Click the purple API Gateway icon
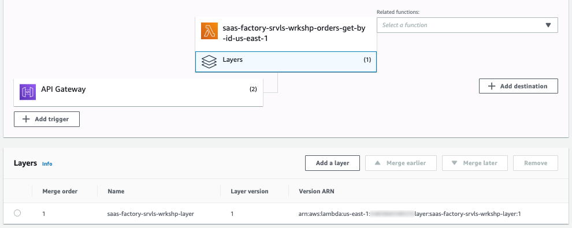This screenshot has width=572, height=228. [x=28, y=92]
